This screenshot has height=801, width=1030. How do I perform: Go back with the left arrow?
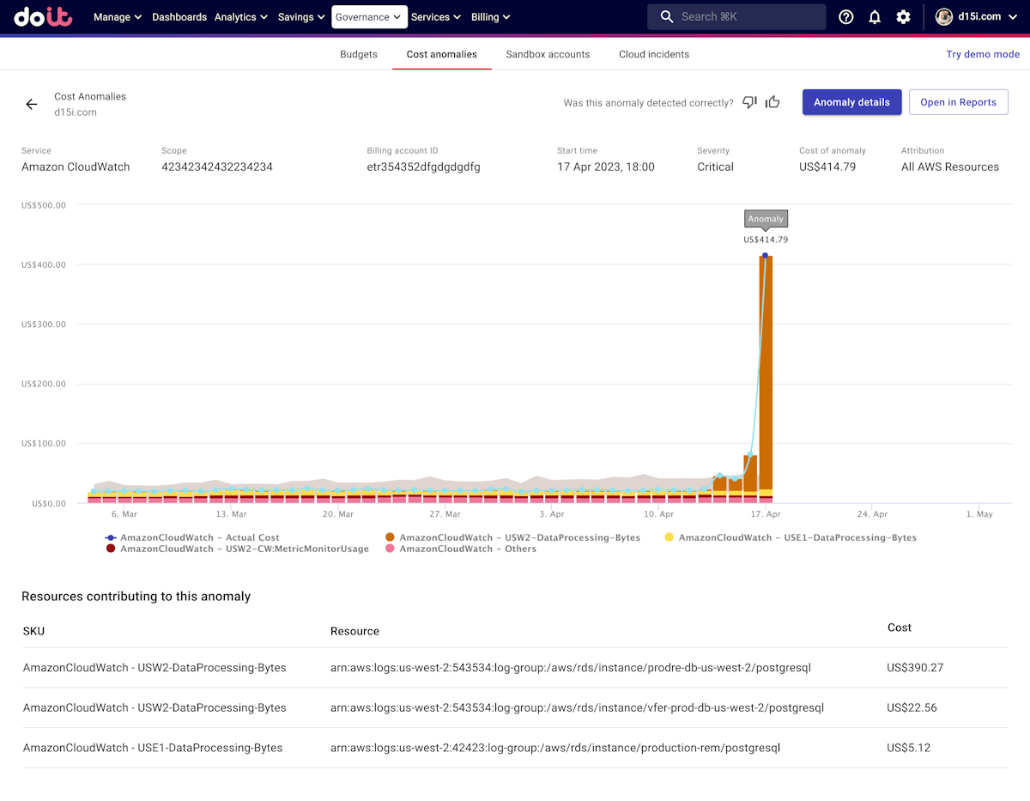point(32,104)
